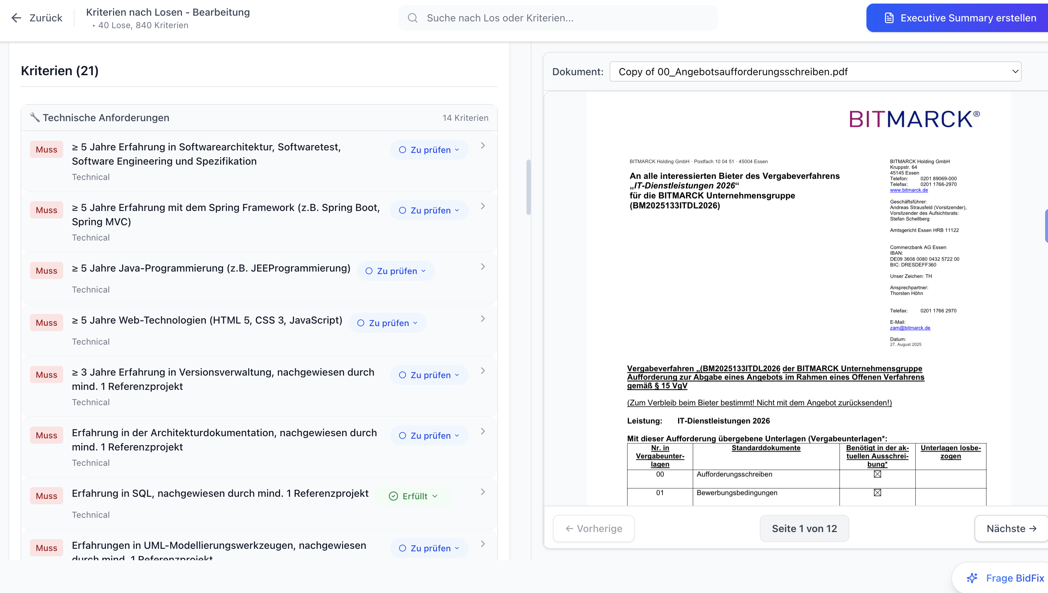The image size is (1048, 593).
Task: Click the green Erfüllt check circle
Action: [393, 496]
